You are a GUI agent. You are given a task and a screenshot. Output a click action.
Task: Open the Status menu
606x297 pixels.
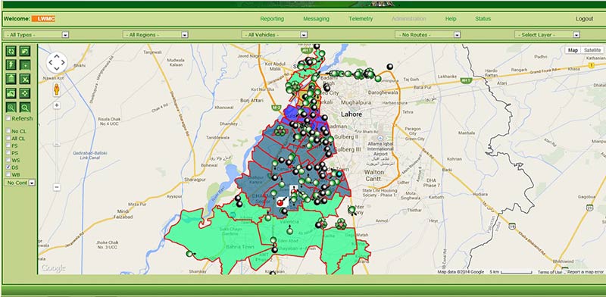[483, 18]
